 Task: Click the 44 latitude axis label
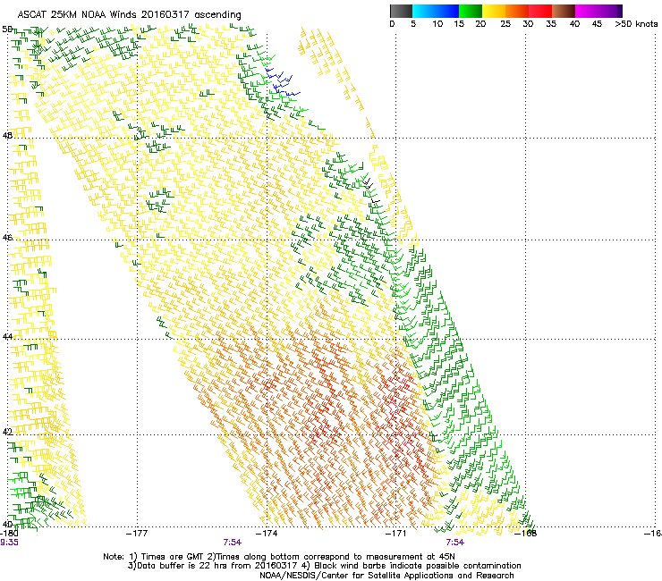pos(7,337)
